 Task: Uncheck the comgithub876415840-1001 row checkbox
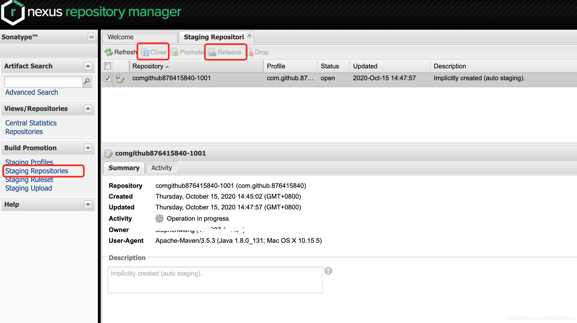(x=107, y=78)
